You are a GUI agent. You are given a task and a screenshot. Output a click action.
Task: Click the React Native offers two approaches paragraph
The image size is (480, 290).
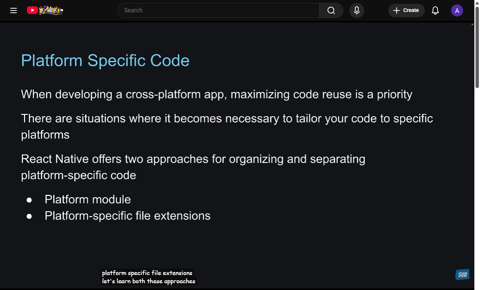[x=193, y=167]
